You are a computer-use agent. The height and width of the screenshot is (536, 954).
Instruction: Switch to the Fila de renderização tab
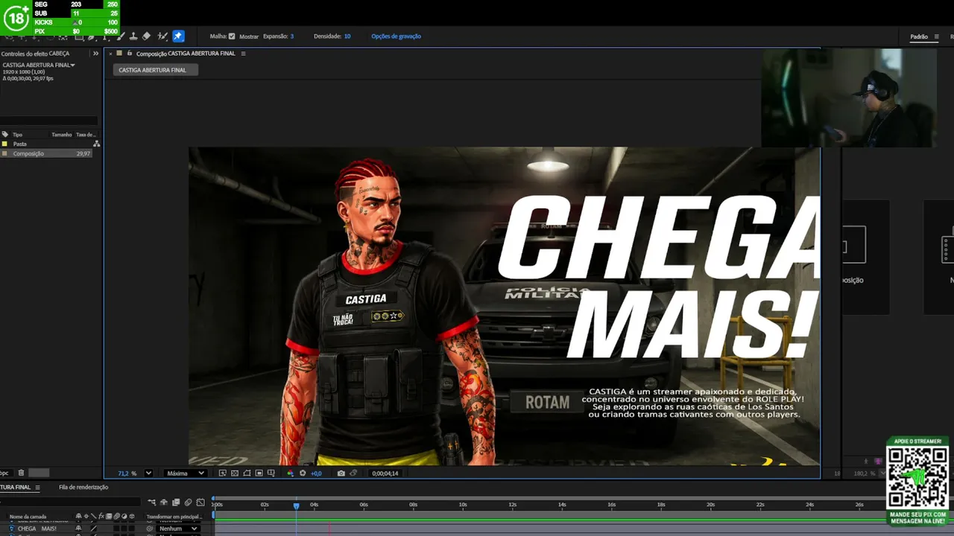click(x=83, y=488)
